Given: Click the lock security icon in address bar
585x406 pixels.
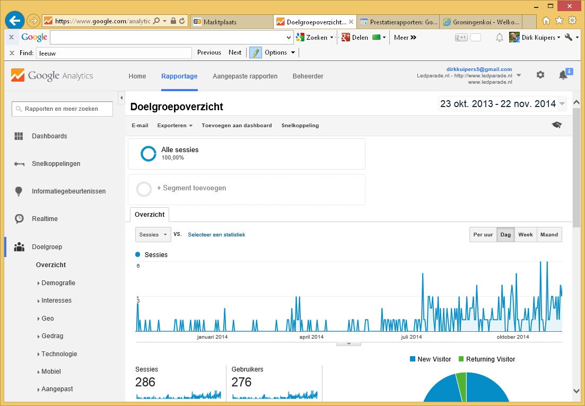Looking at the screenshot, I should (173, 21).
